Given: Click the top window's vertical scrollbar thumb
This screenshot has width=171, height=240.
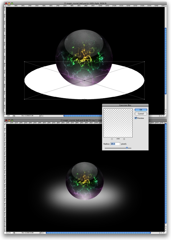Looking at the screenshot, I should [165, 61].
